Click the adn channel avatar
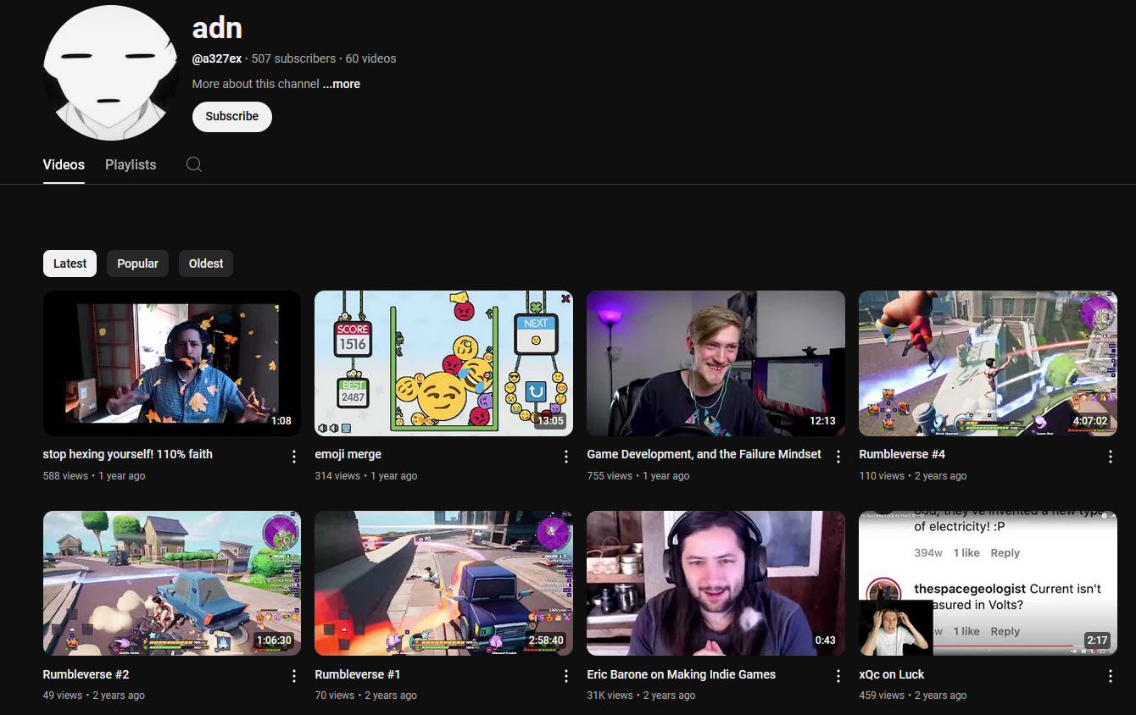This screenshot has height=715, width=1136. (x=110, y=72)
